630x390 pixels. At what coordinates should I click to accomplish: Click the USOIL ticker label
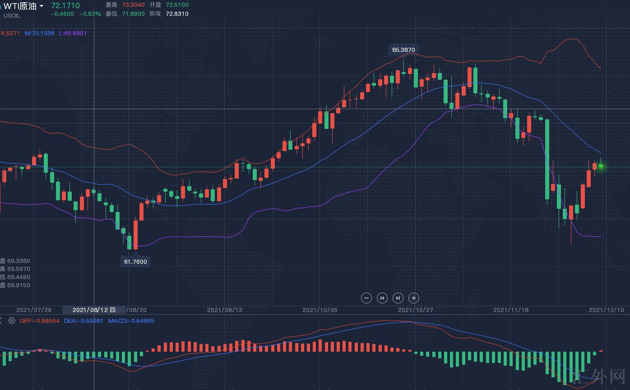[12, 16]
